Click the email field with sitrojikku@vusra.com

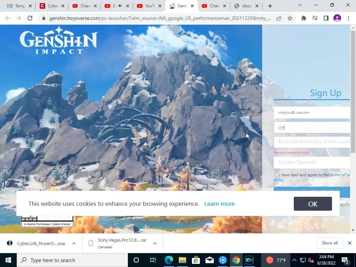click(312, 112)
